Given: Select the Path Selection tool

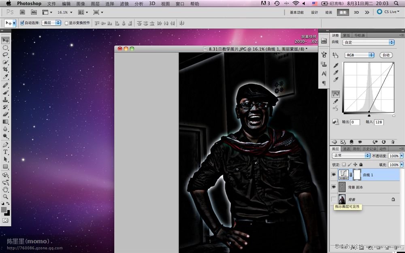Looking at the screenshot, I should [x=5, y=159].
